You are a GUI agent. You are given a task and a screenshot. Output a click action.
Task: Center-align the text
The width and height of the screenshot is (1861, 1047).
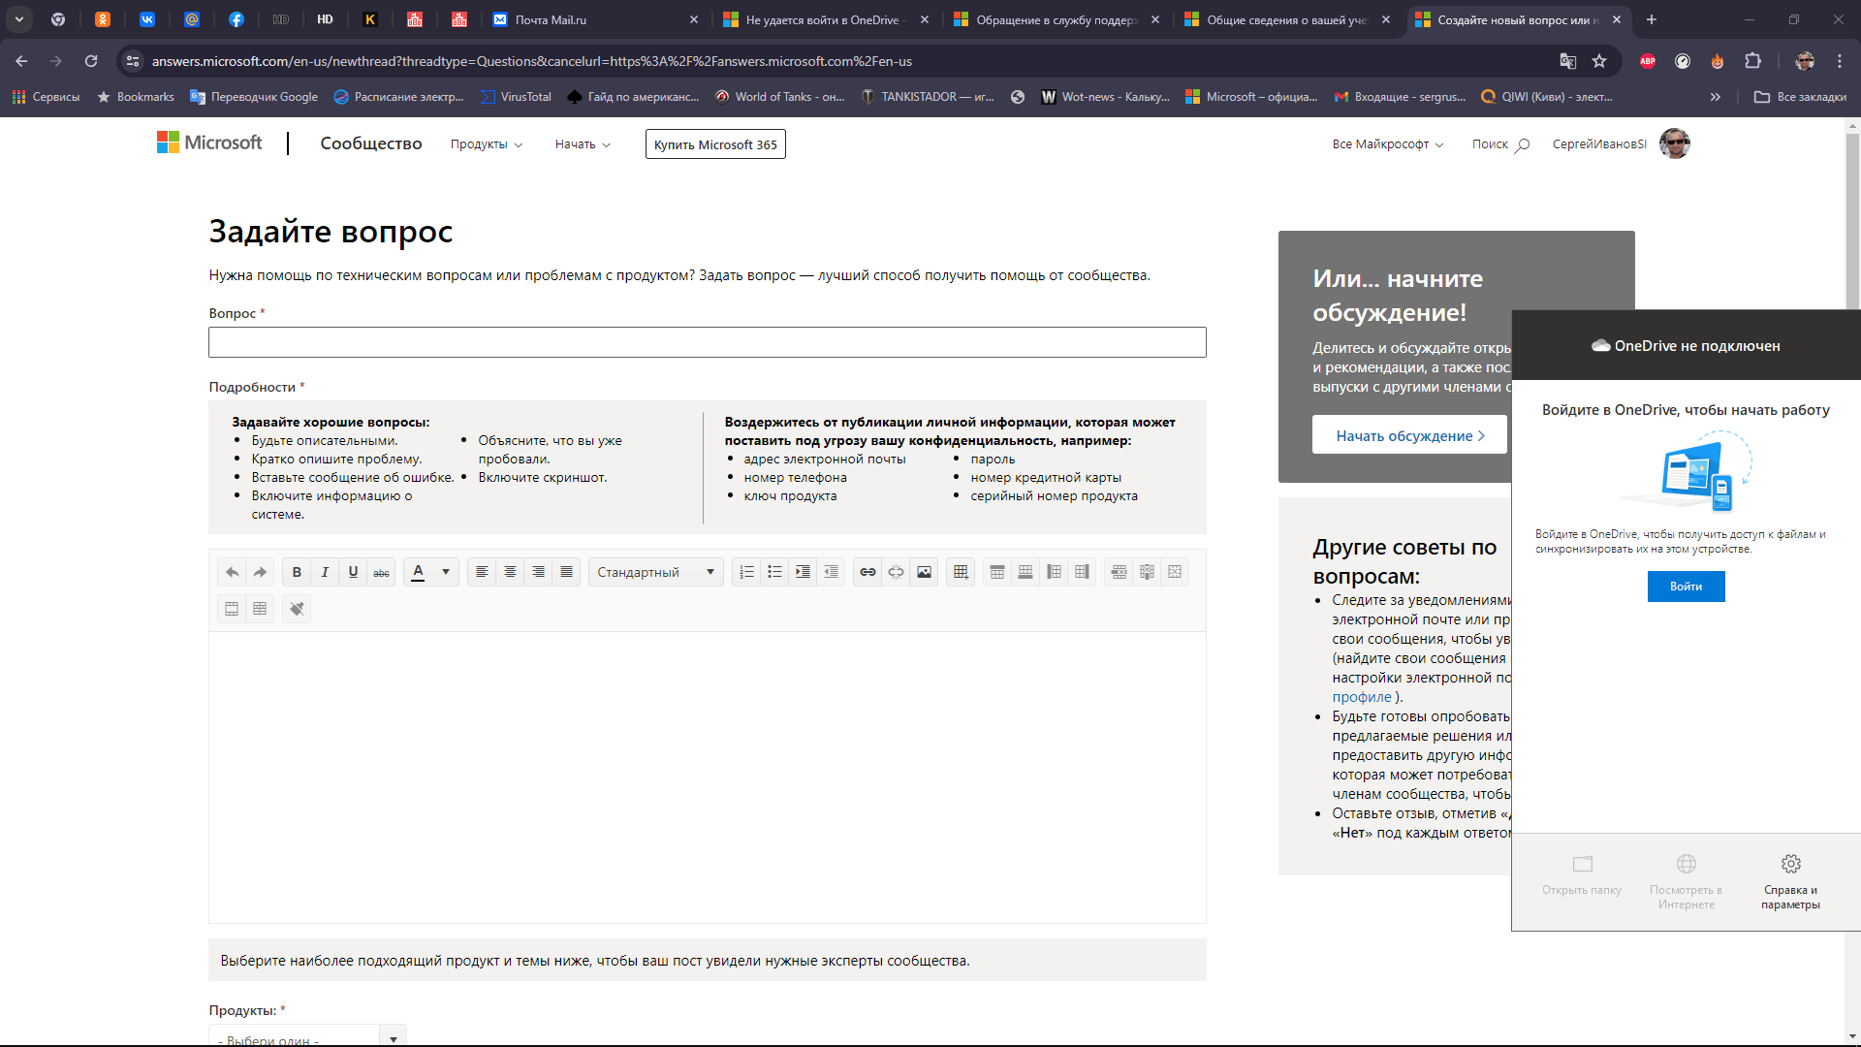[x=510, y=572]
